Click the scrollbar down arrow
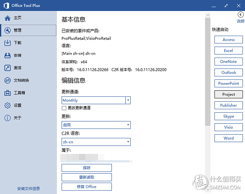Screen dimensions: 245x194 coord(208,190)
